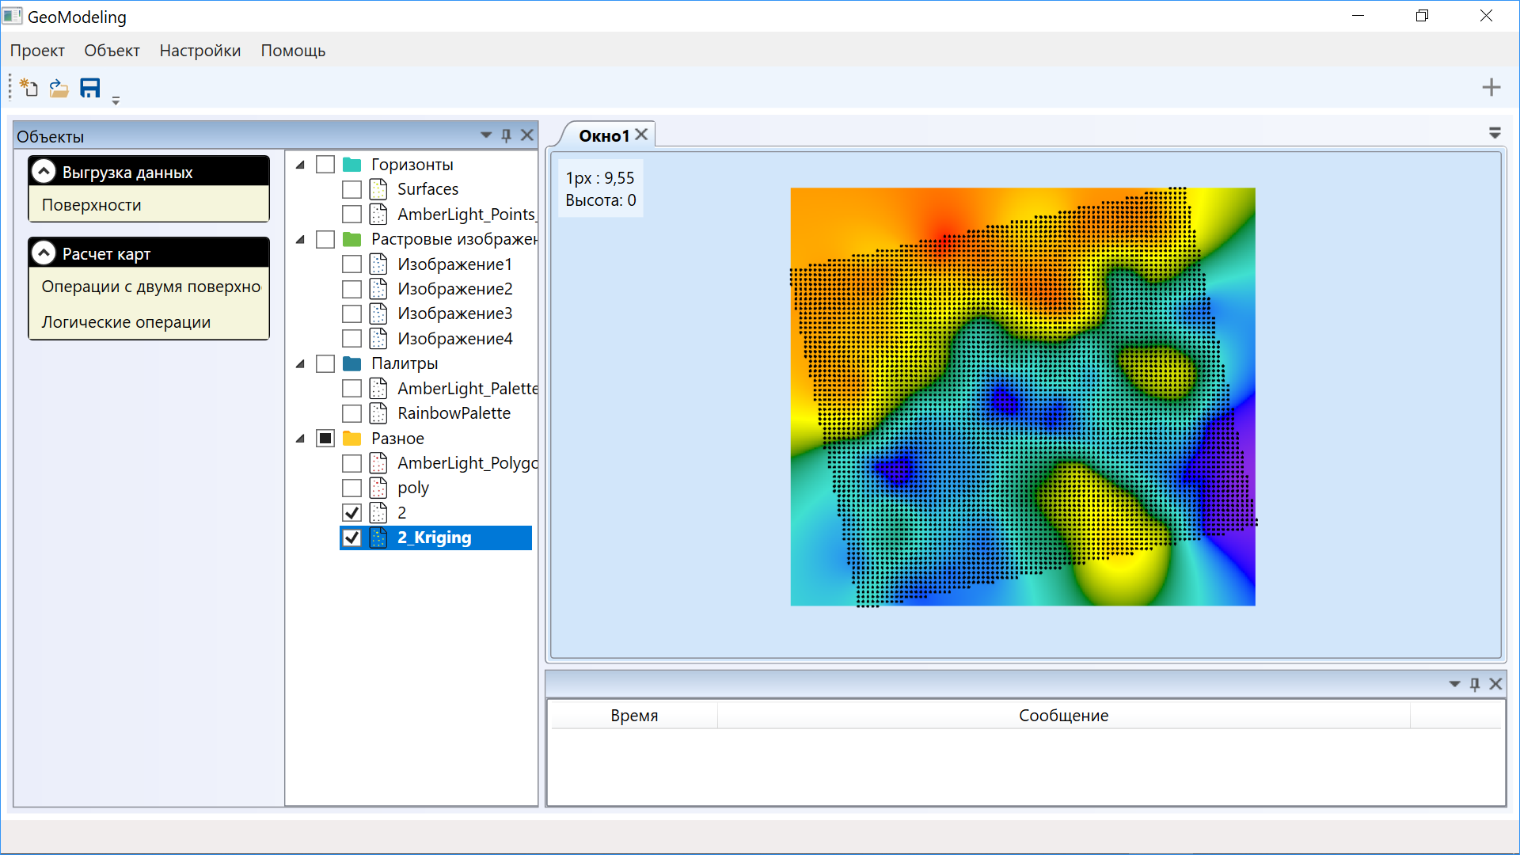Click the plus icon to add window

coord(1491,88)
